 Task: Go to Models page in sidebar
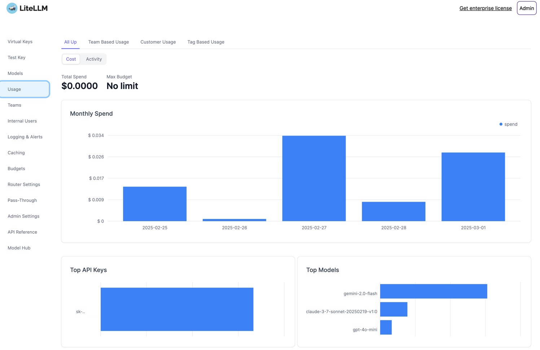(x=15, y=73)
